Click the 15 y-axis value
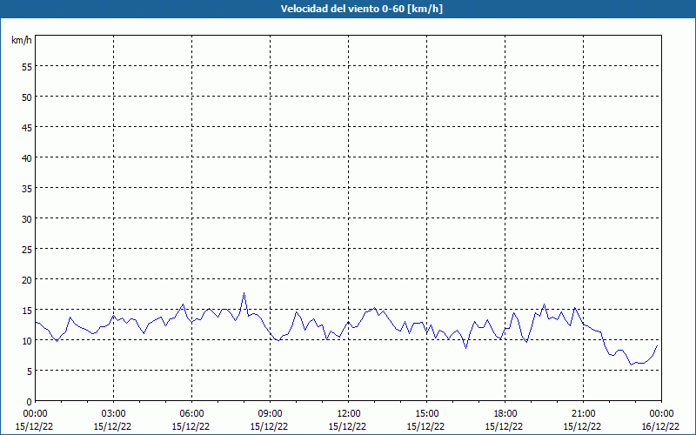Screen dimensions: 696x435 point(27,310)
